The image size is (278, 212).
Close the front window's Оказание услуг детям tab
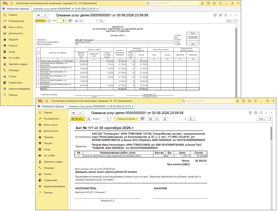(133, 106)
